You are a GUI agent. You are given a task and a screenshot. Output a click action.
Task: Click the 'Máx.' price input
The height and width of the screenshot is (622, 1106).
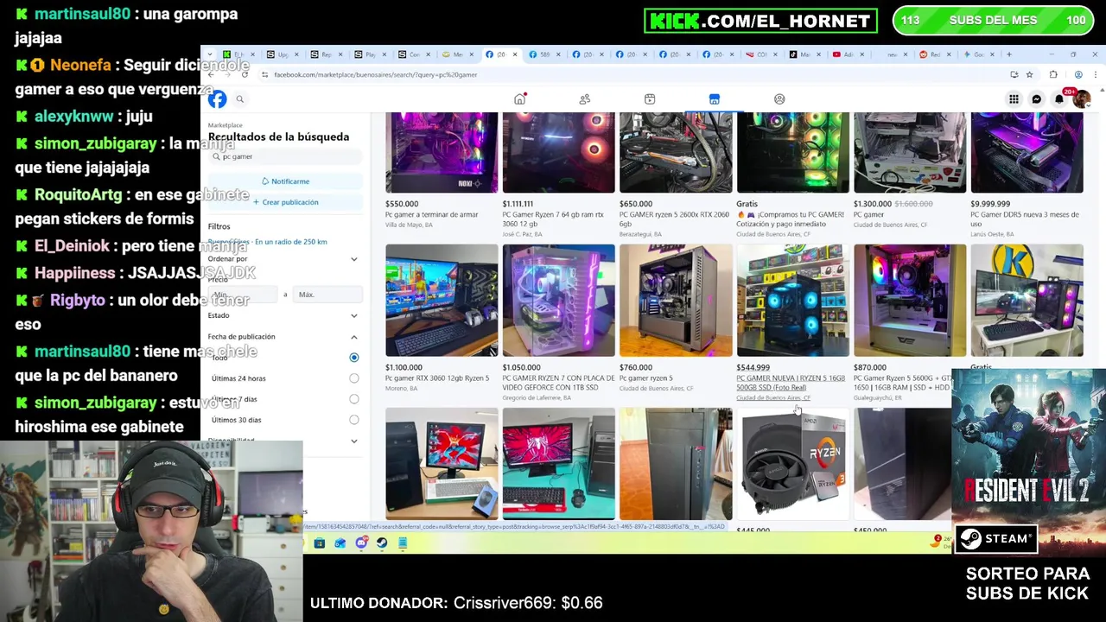click(327, 295)
